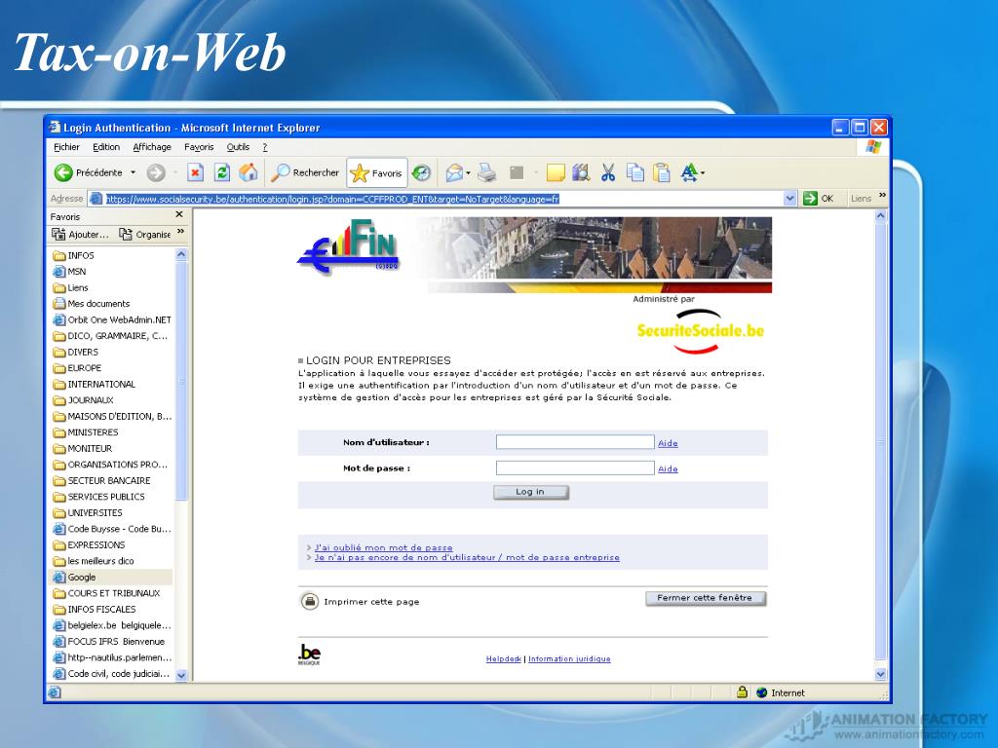
Task: Click the paste clipboard icon
Action: click(662, 172)
